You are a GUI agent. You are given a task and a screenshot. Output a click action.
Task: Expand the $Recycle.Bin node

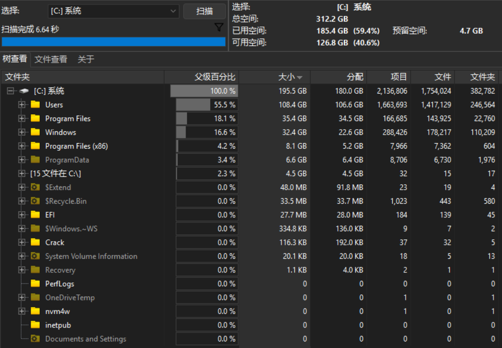(22, 201)
